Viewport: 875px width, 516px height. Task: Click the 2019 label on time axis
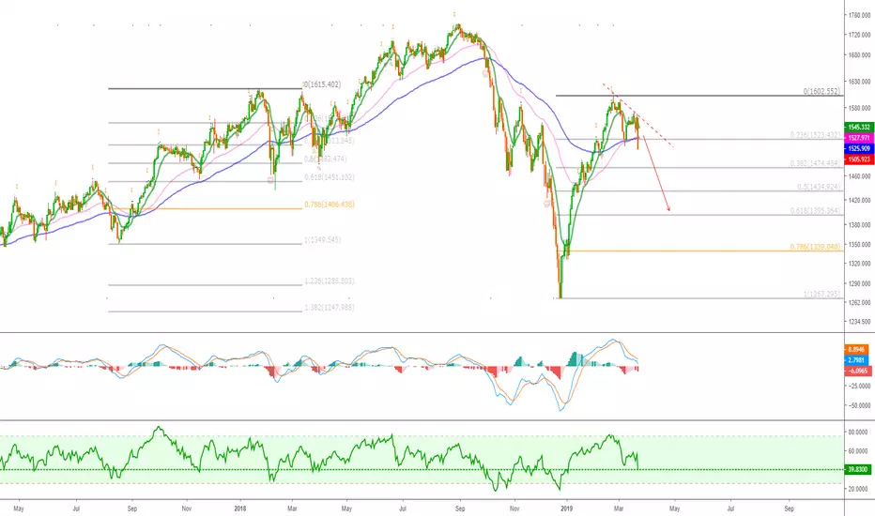click(x=567, y=508)
